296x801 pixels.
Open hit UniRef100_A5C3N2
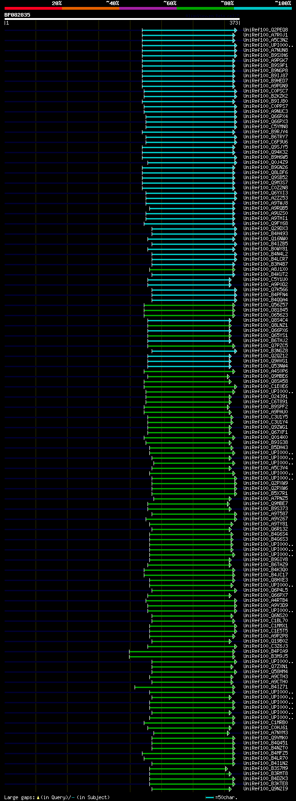pyautogui.click(x=265, y=40)
